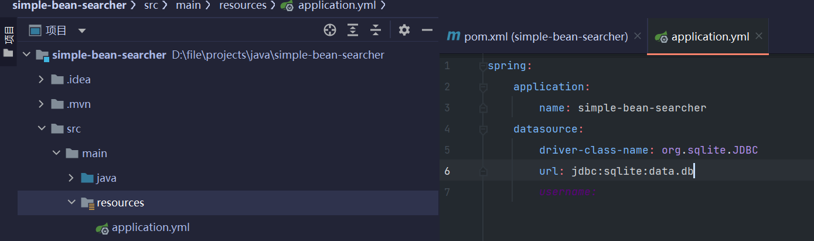This screenshot has width=814, height=241.
Task: Expand the java source folder
Action: click(71, 178)
